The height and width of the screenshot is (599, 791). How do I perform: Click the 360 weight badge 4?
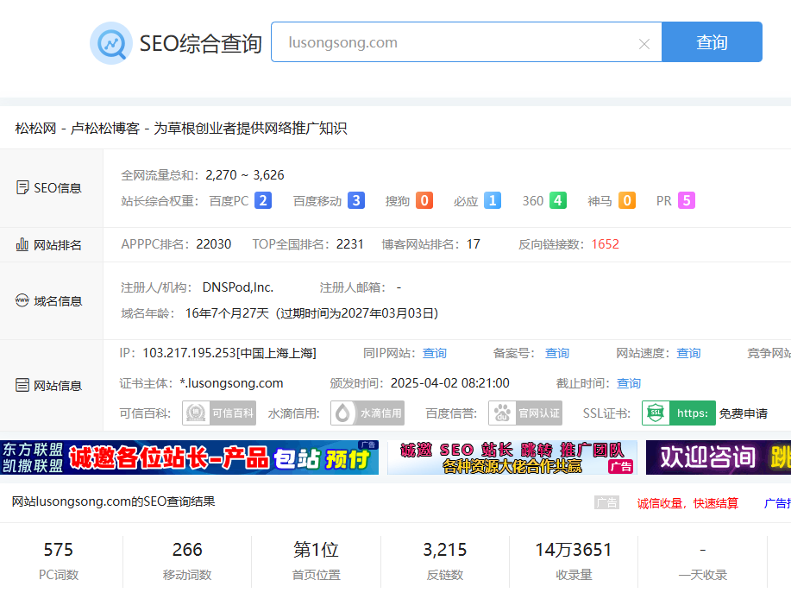coord(558,201)
